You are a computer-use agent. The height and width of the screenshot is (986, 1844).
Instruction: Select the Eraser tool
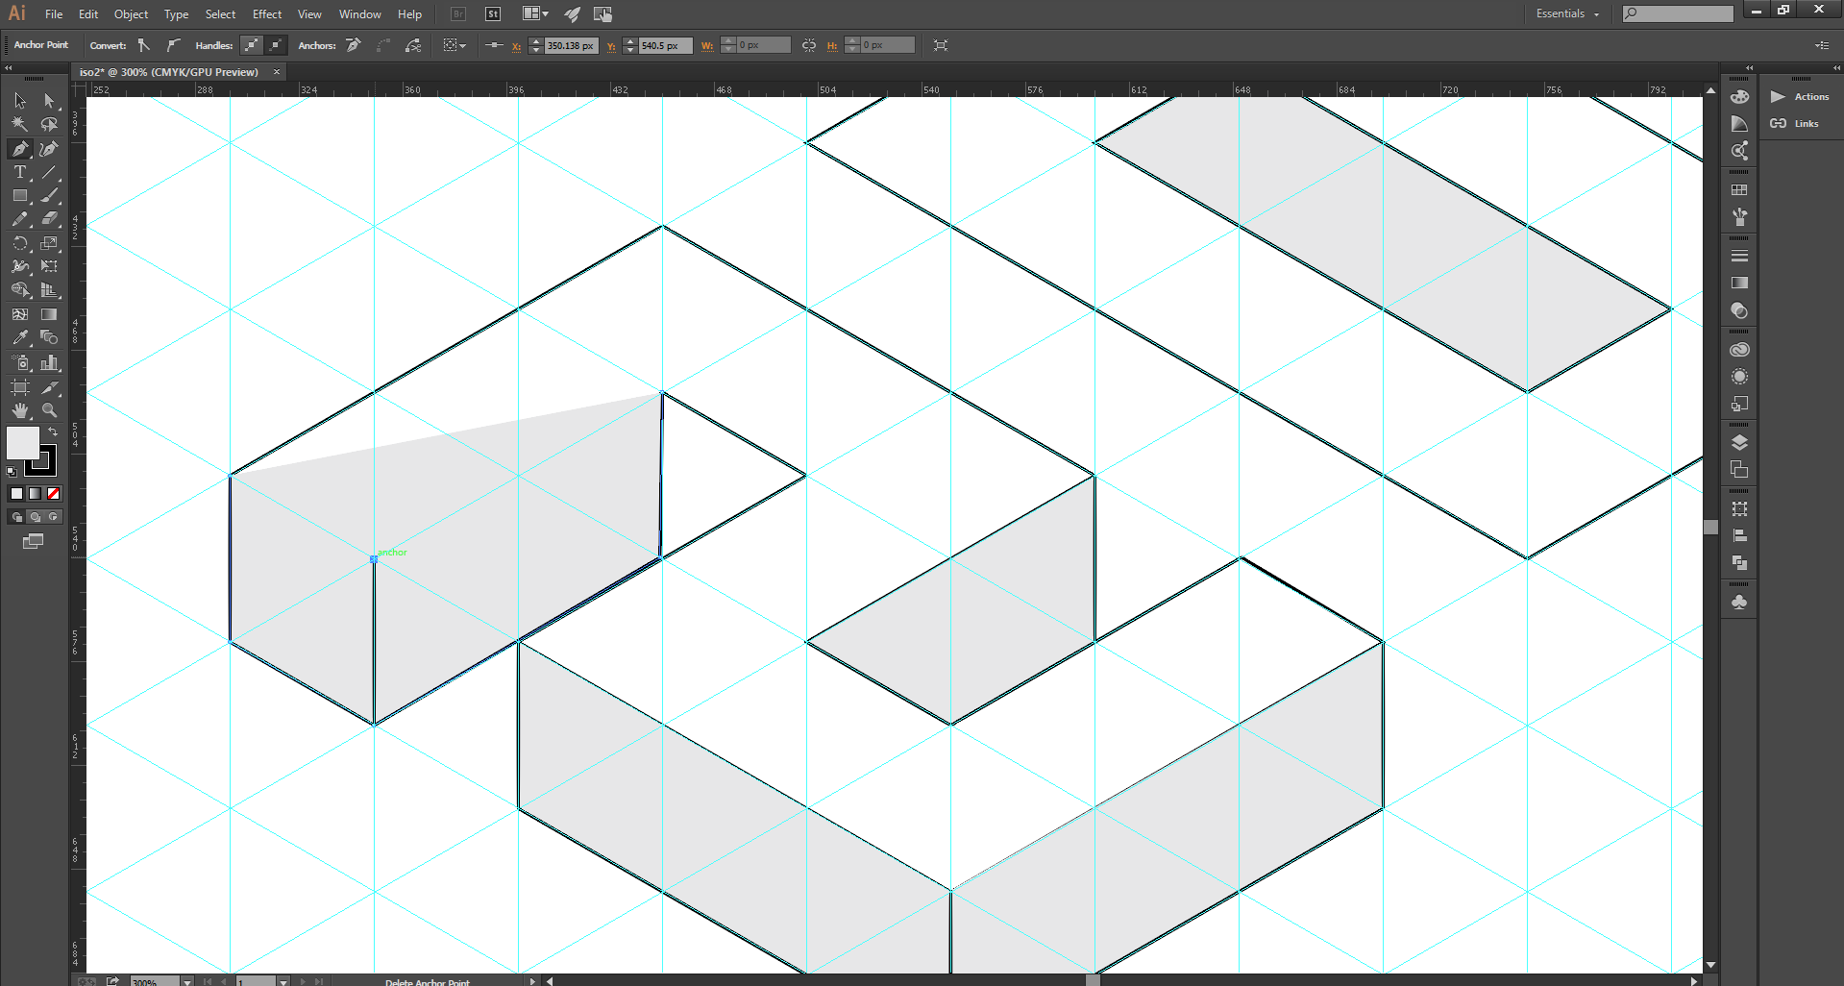click(x=49, y=219)
